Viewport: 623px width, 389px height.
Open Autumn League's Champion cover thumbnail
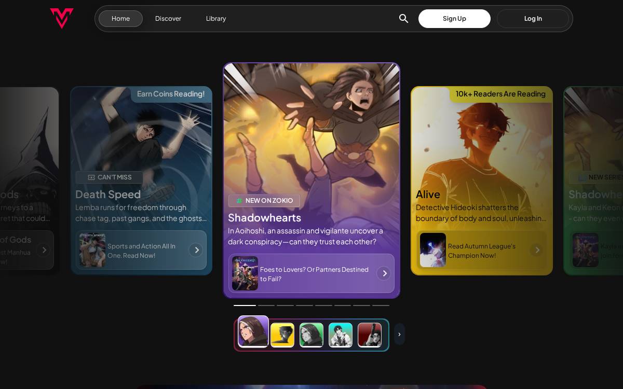pyautogui.click(x=433, y=250)
